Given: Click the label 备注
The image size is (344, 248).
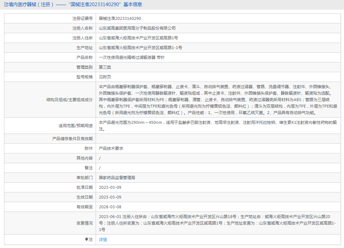Looking at the screenshot, I should coord(89,168).
